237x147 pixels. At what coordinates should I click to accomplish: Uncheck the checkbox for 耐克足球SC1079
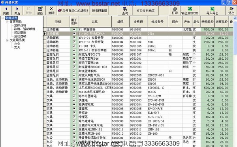[74, 54]
